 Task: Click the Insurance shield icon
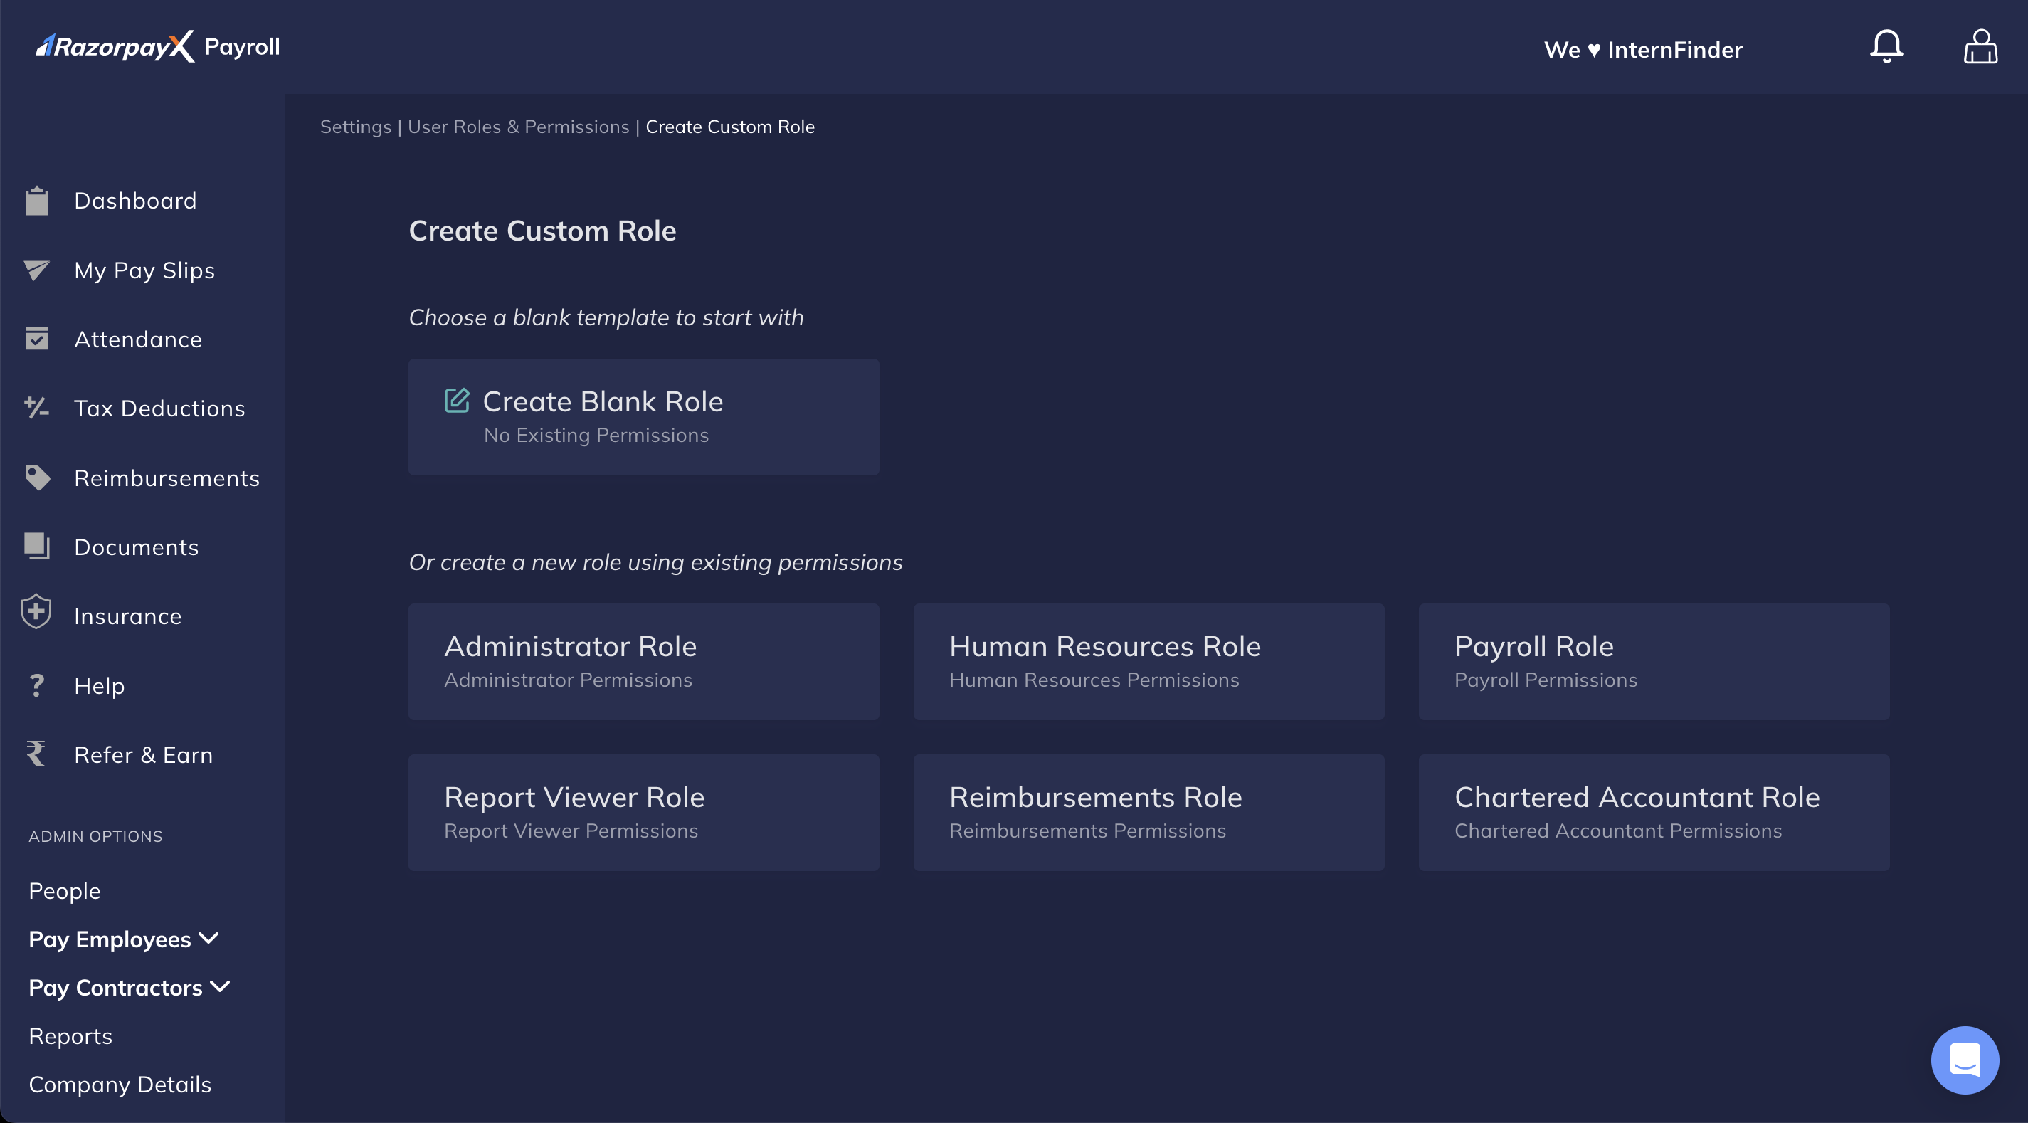(x=36, y=612)
